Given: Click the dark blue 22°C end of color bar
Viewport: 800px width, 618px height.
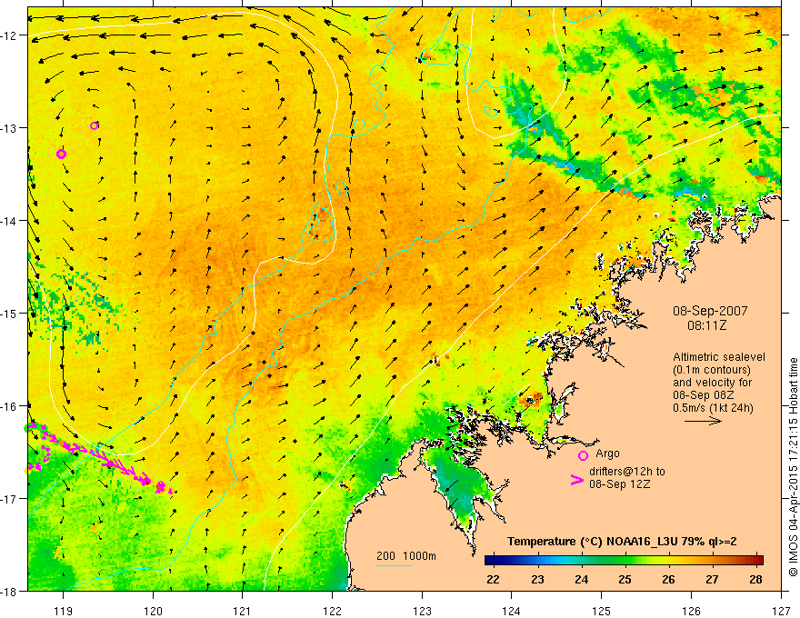Looking at the screenshot, I should 490,560.
